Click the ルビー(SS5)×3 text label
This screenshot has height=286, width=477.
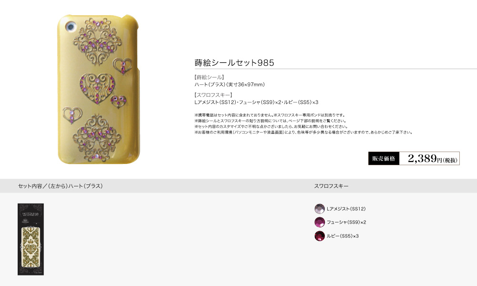(343, 236)
